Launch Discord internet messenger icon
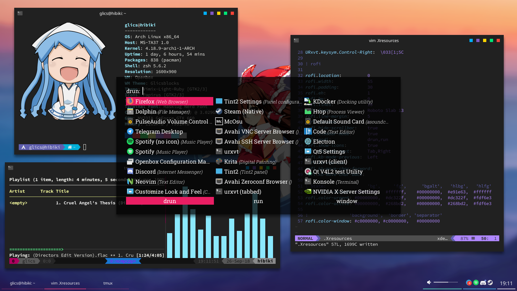517x291 pixels. (130, 172)
